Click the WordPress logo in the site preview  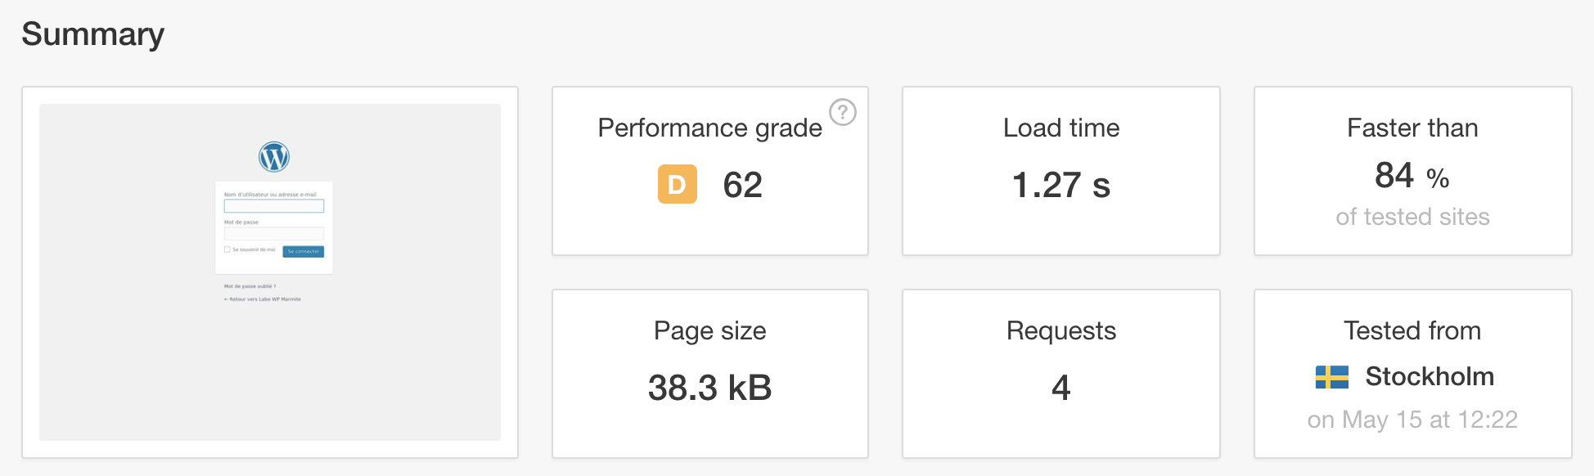click(273, 157)
